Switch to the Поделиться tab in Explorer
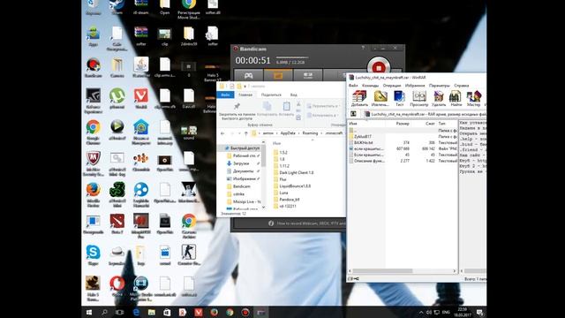Screen dimensions: 565x318 tap(271, 95)
